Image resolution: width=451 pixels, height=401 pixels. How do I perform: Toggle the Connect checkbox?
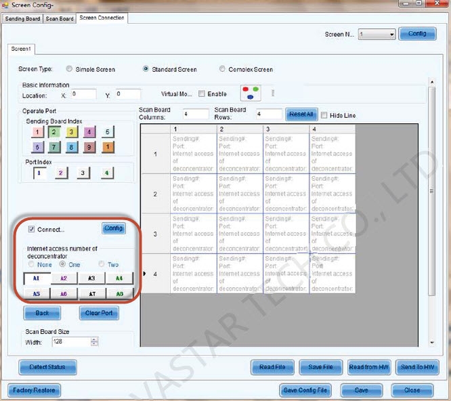click(31, 230)
